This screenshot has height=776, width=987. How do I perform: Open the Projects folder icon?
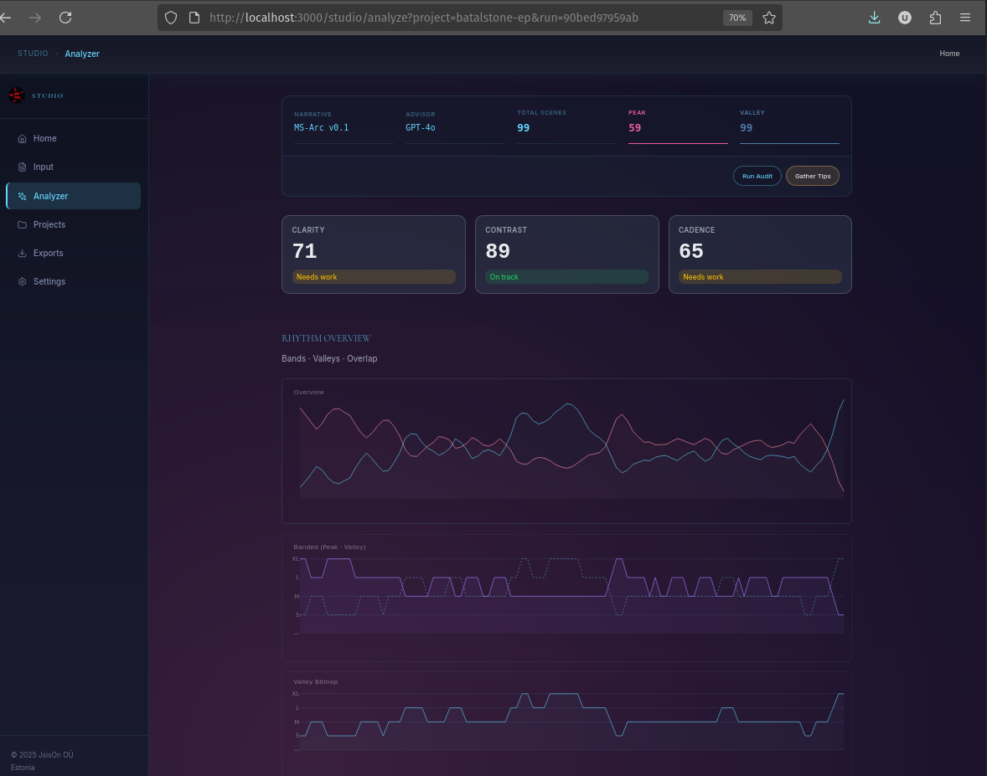point(22,224)
